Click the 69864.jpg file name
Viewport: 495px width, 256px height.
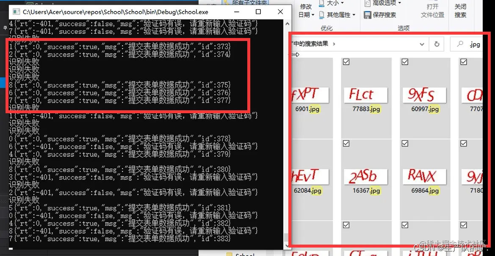425,191
